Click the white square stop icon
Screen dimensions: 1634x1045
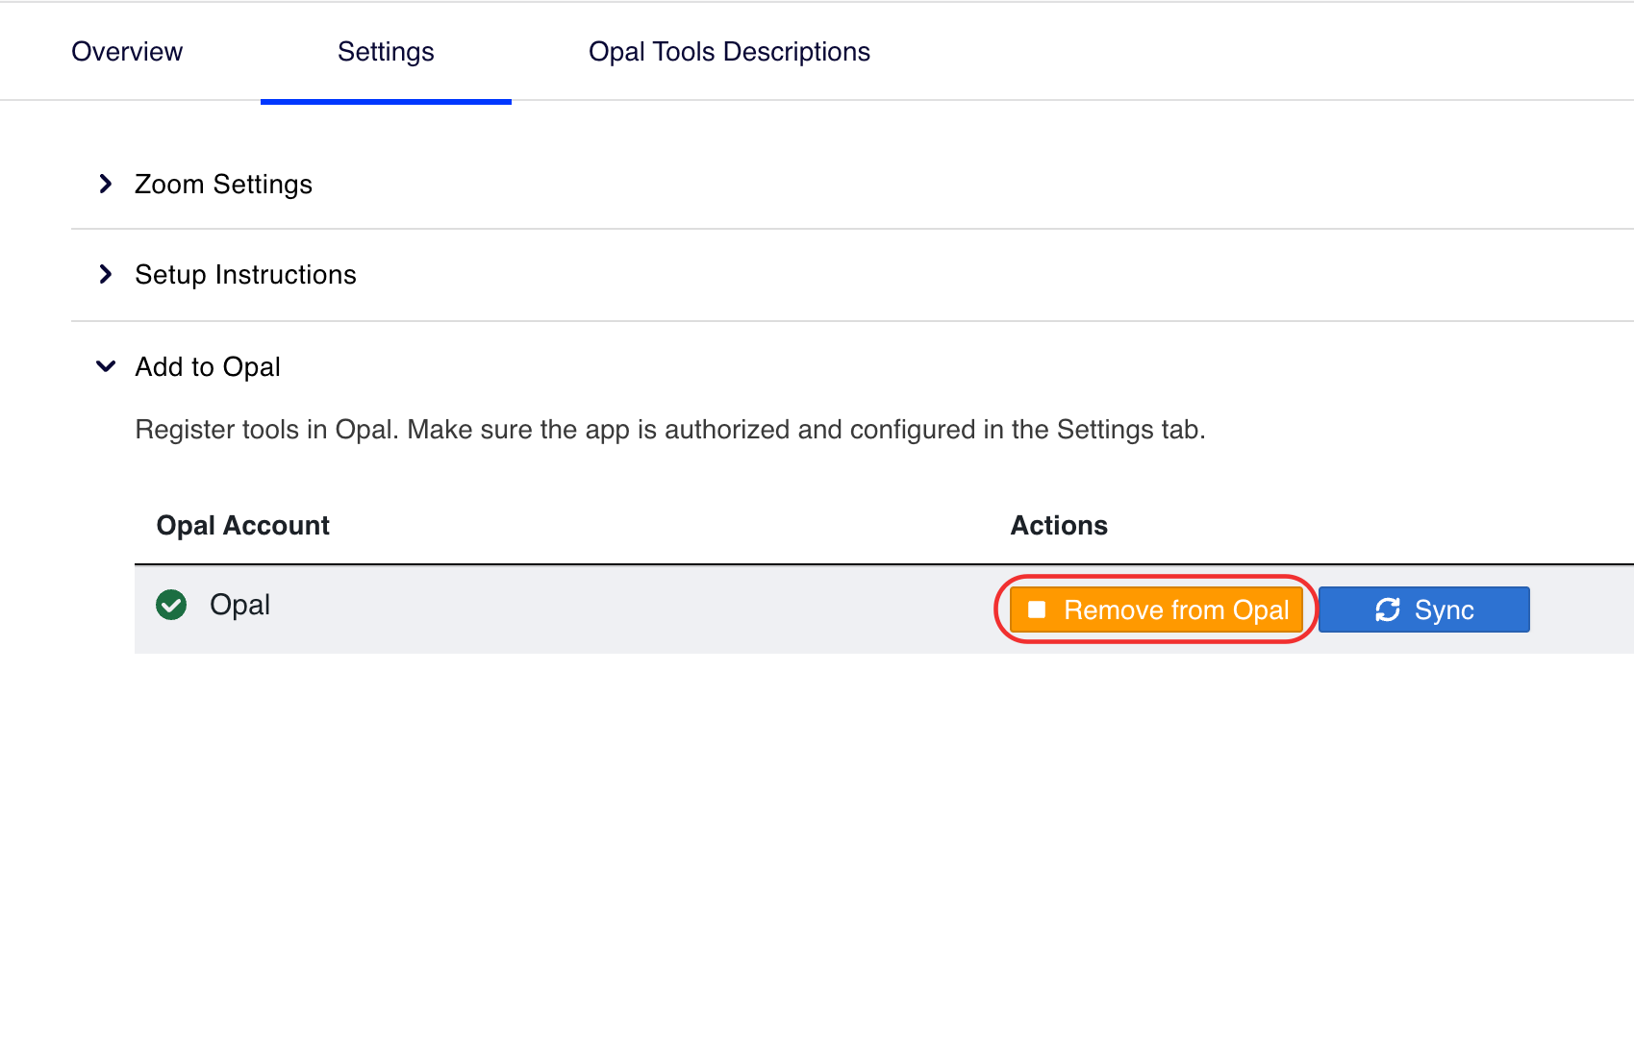[x=1037, y=610]
